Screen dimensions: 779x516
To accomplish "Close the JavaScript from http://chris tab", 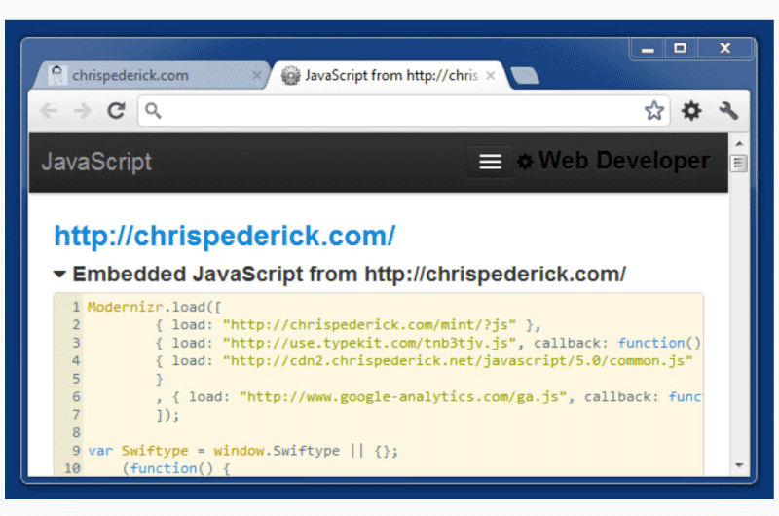I will [x=491, y=75].
